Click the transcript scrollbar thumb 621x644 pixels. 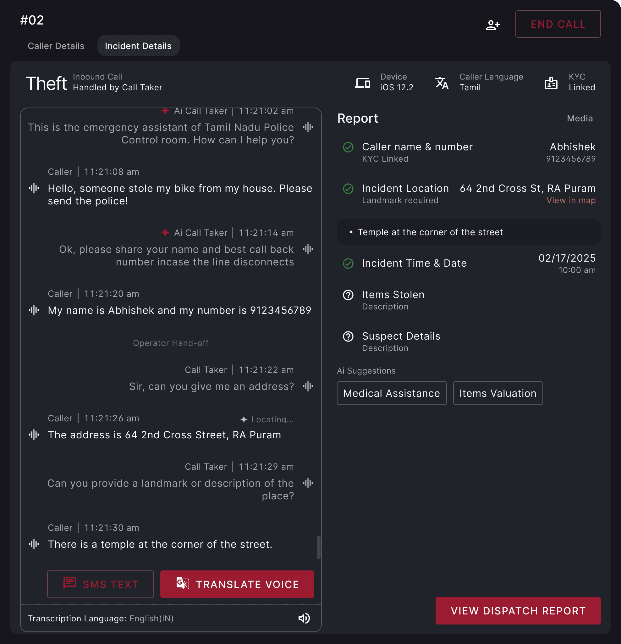pos(318,547)
